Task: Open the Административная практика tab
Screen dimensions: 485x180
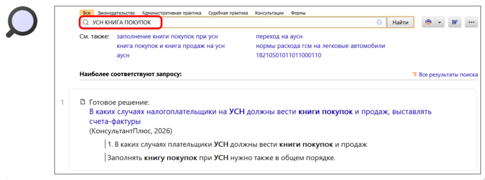Action: pyautogui.click(x=171, y=13)
